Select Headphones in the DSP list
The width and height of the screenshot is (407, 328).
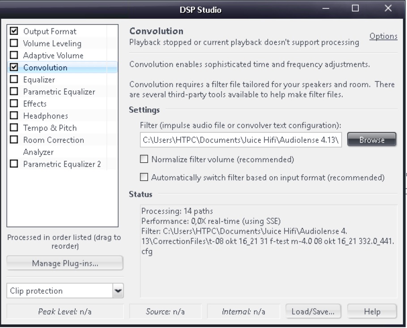click(46, 116)
